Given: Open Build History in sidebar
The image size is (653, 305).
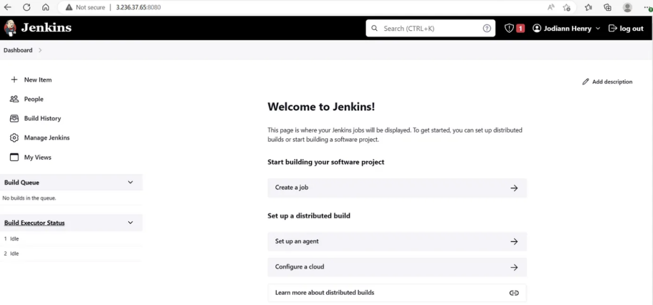Looking at the screenshot, I should 42,118.
